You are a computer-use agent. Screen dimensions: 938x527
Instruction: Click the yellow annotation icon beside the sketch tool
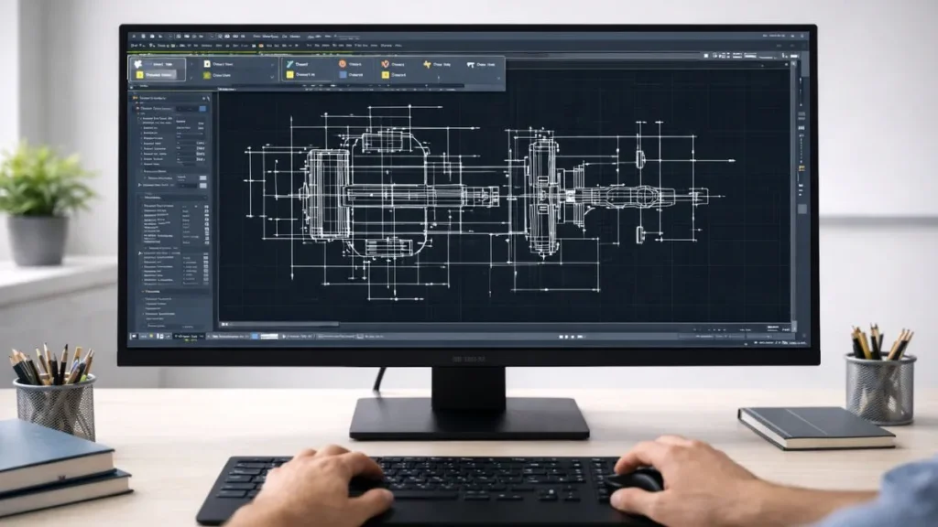(x=289, y=75)
